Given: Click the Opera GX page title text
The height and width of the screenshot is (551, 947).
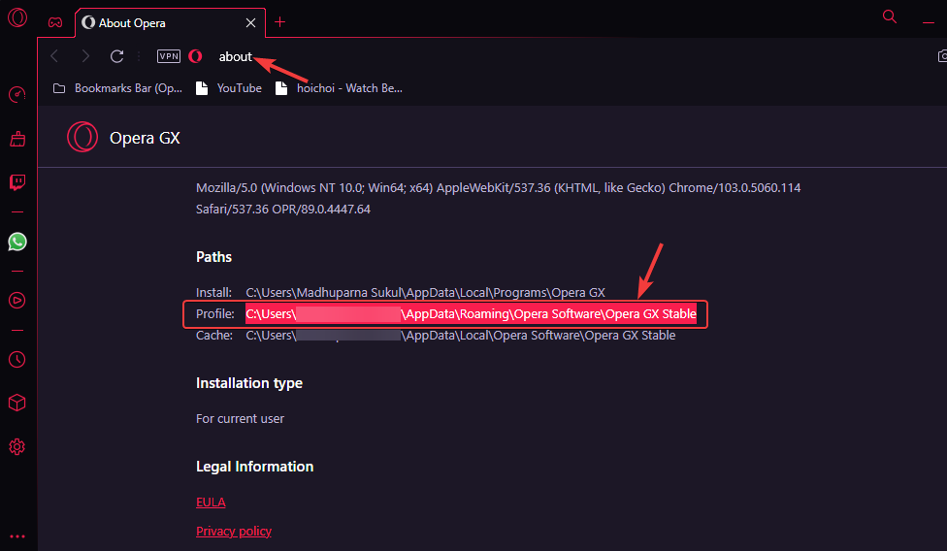Looking at the screenshot, I should [145, 138].
